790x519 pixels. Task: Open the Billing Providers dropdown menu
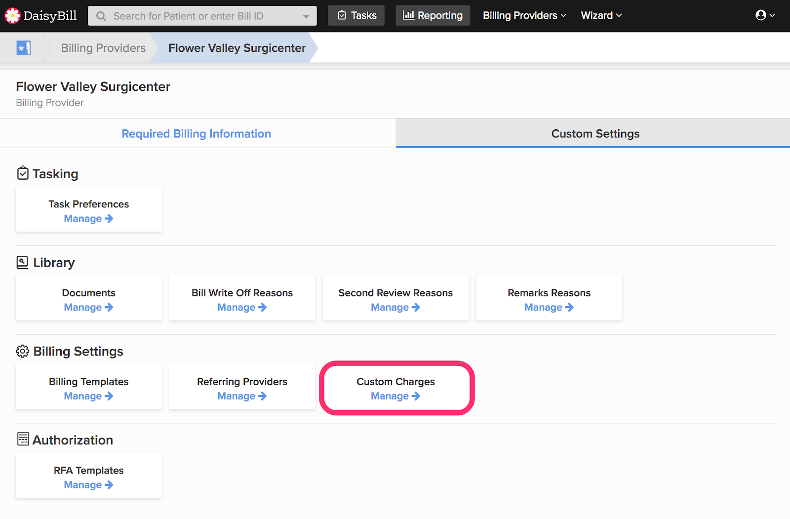pyautogui.click(x=524, y=15)
